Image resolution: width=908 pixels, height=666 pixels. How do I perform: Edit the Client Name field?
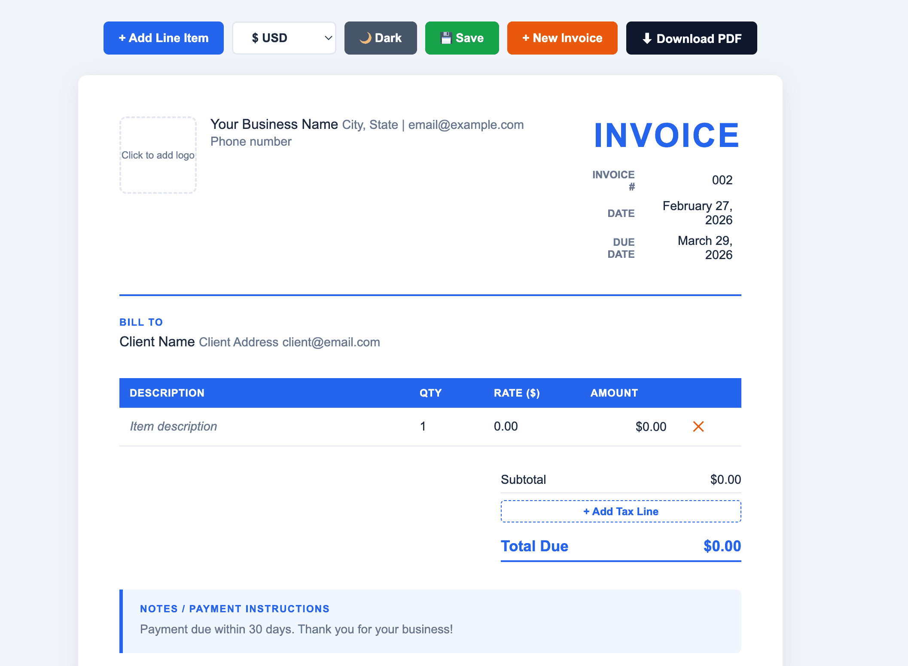coord(157,342)
